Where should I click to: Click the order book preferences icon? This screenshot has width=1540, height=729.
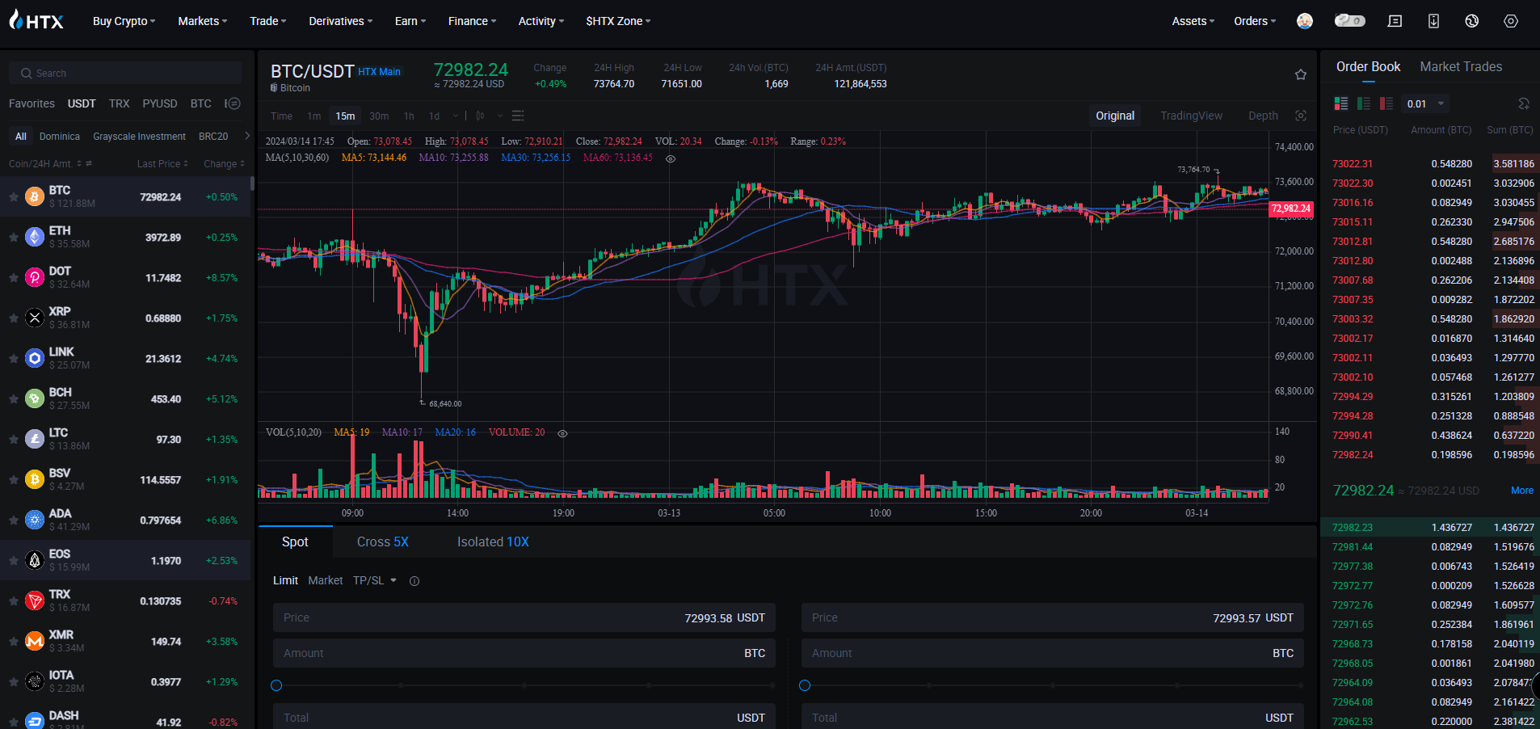(x=1524, y=103)
